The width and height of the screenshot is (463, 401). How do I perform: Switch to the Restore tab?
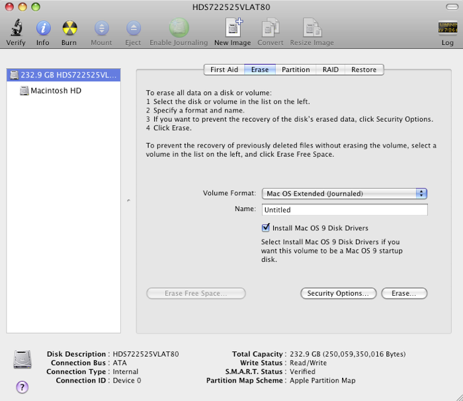[x=364, y=69]
